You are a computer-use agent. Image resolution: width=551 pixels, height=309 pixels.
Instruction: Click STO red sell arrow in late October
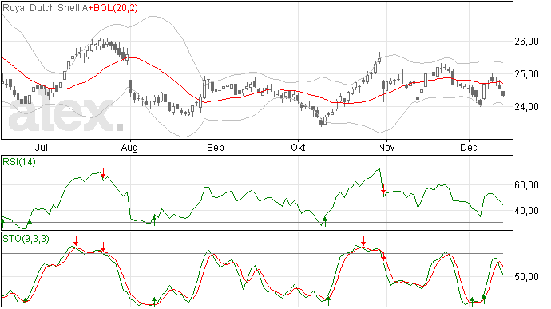point(363,241)
